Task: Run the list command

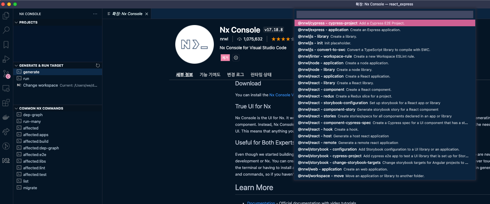Action: pyautogui.click(x=58, y=181)
